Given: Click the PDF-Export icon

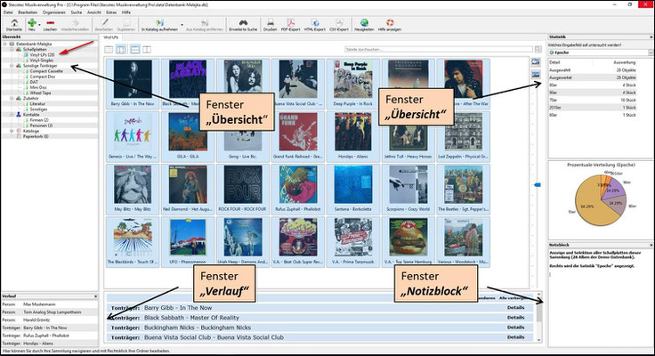Looking at the screenshot, I should (290, 25).
